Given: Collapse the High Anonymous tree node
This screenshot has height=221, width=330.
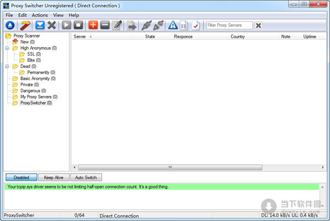Looking at the screenshot, I should (x=7, y=48).
